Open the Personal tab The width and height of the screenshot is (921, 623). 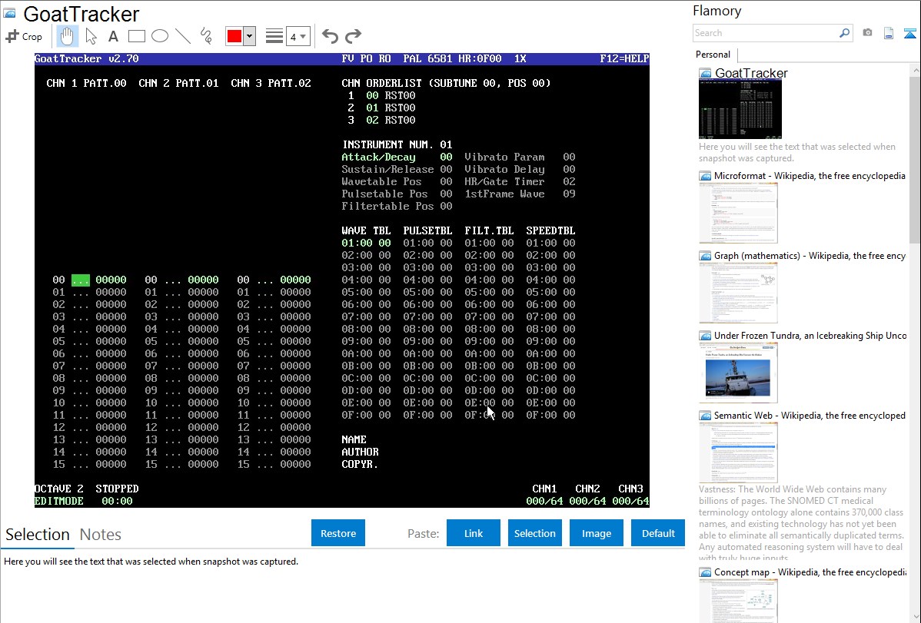tap(713, 55)
